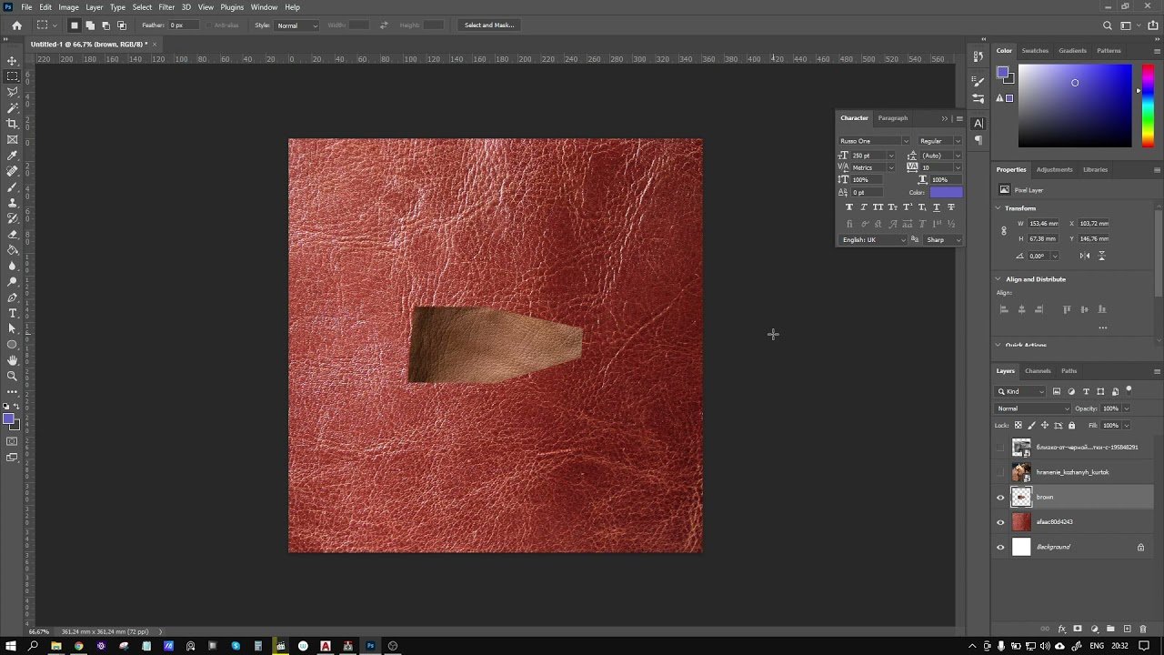Screen dimensions: 1164x655
Task: Activate the Horizontal Type tool
Action: [x=13, y=313]
